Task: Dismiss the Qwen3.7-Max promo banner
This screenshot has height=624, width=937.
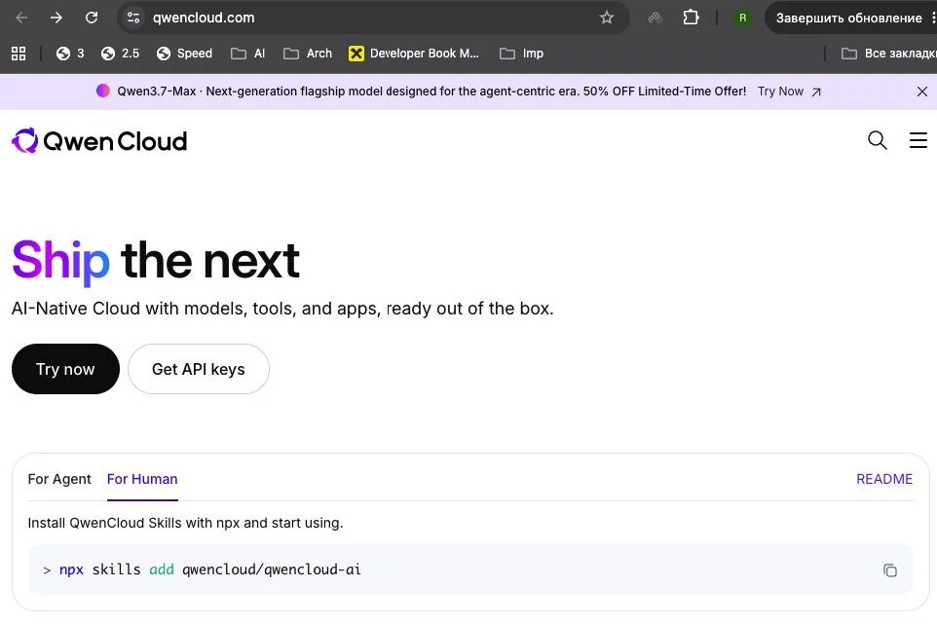Action: tap(922, 92)
